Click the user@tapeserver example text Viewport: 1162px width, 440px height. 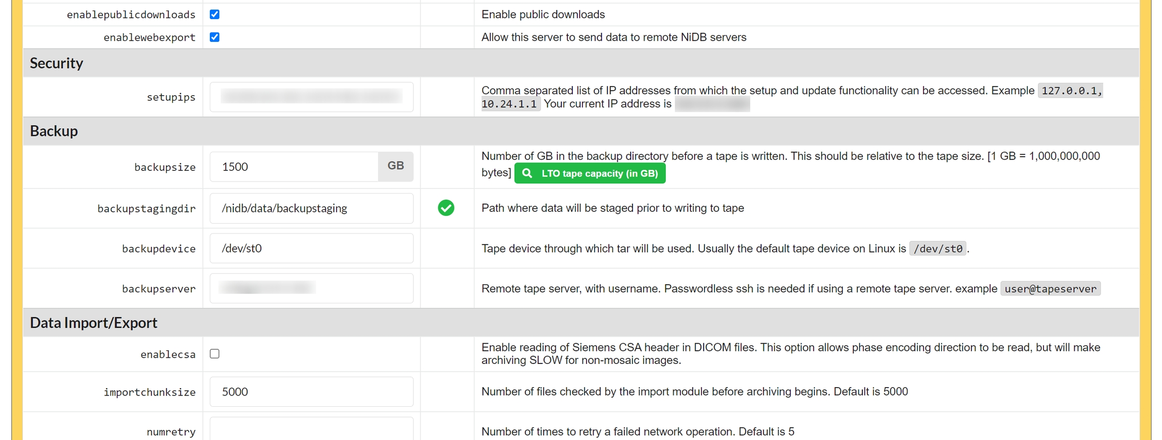tap(1050, 289)
